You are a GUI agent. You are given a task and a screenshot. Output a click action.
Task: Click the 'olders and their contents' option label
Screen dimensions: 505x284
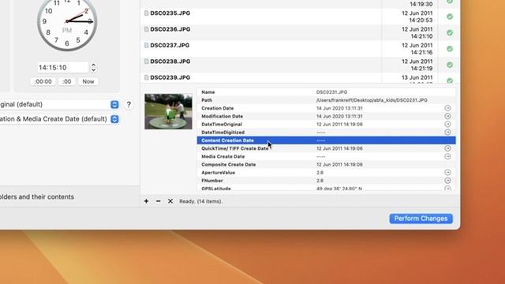point(37,196)
